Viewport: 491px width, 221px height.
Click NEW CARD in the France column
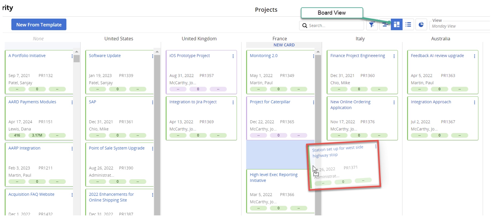pos(284,45)
